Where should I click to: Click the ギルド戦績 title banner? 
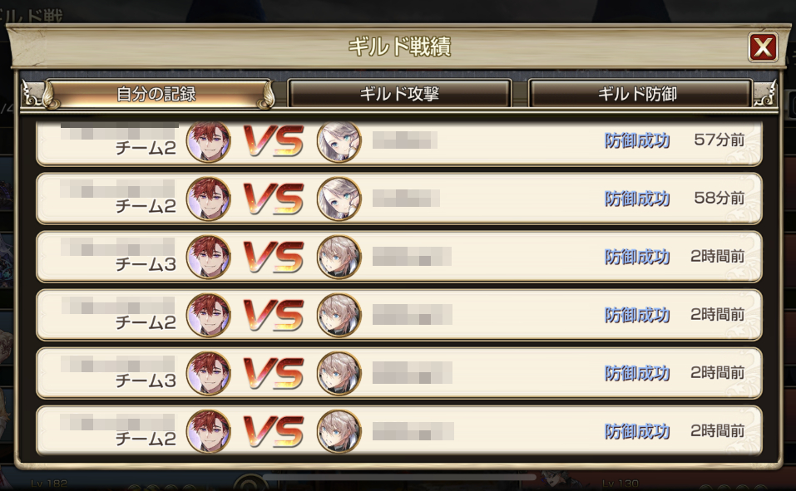point(399,47)
